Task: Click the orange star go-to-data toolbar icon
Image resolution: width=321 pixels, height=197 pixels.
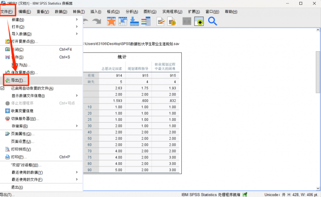Action: click(x=111, y=21)
